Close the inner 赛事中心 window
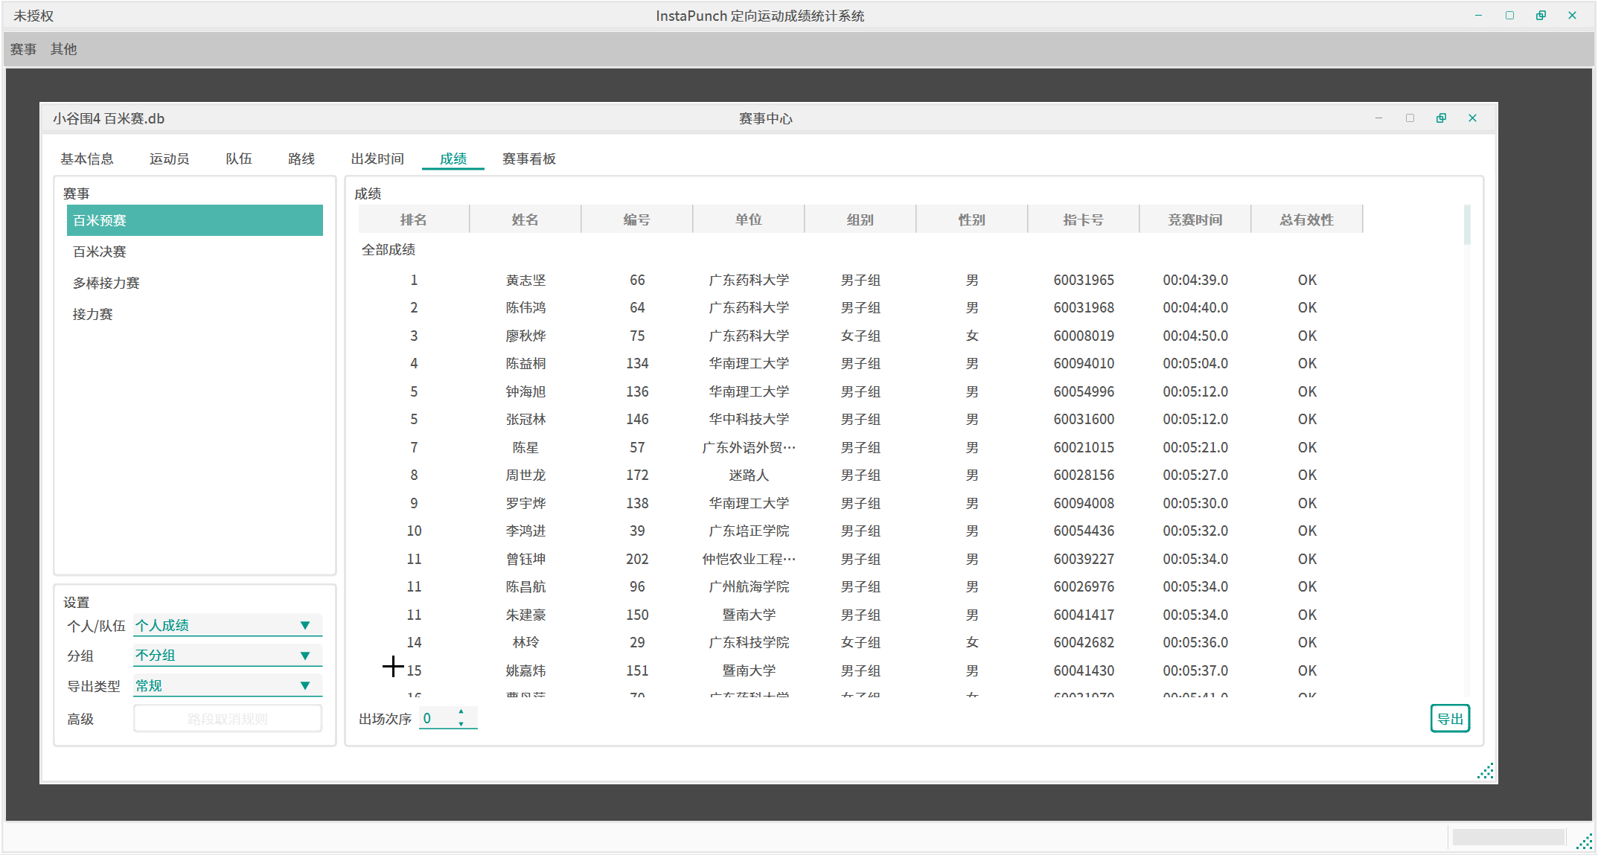Viewport: 1598px width, 855px height. pos(1472,118)
